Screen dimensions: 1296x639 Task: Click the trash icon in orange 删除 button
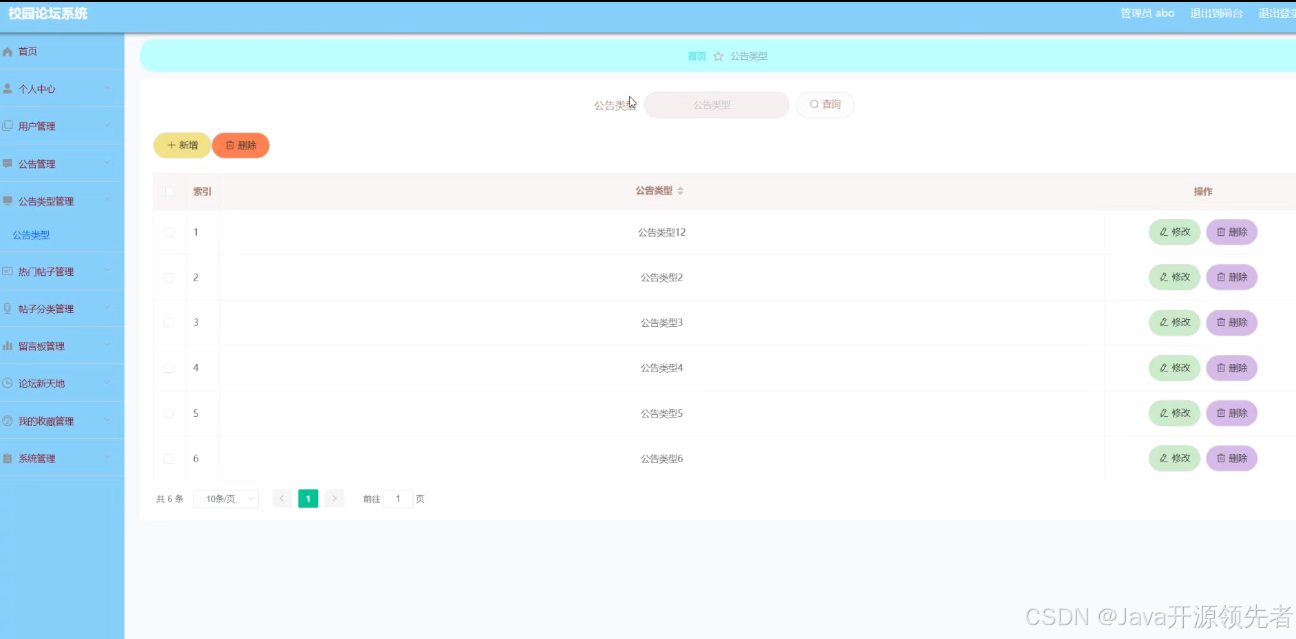click(230, 145)
